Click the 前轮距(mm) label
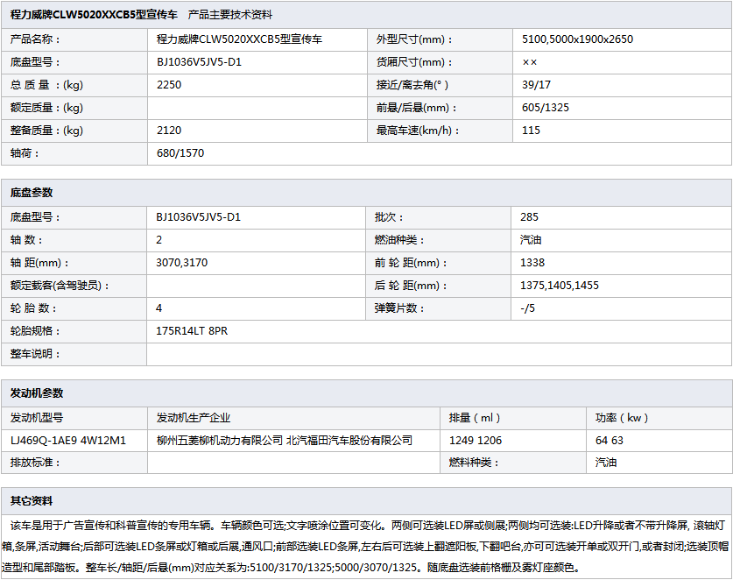This screenshot has width=733, height=580. pyautogui.click(x=411, y=263)
